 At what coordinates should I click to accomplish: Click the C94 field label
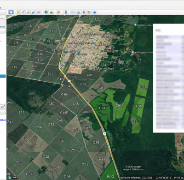point(119,106)
